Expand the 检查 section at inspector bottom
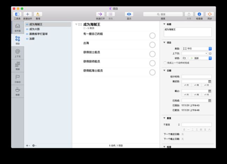 164,147
